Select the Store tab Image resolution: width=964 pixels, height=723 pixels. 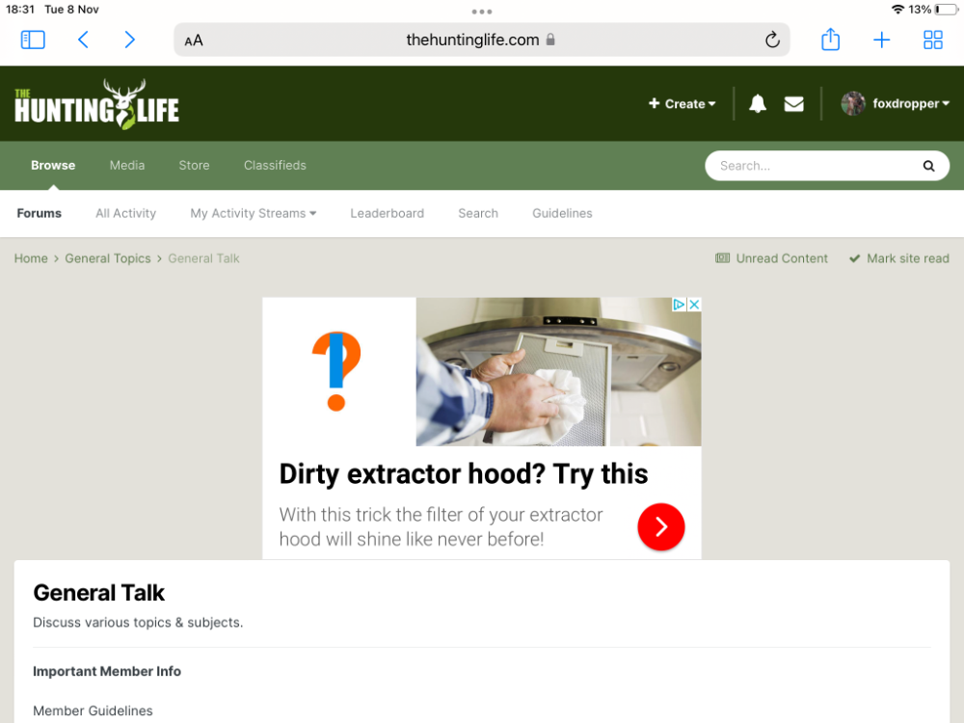tap(195, 166)
